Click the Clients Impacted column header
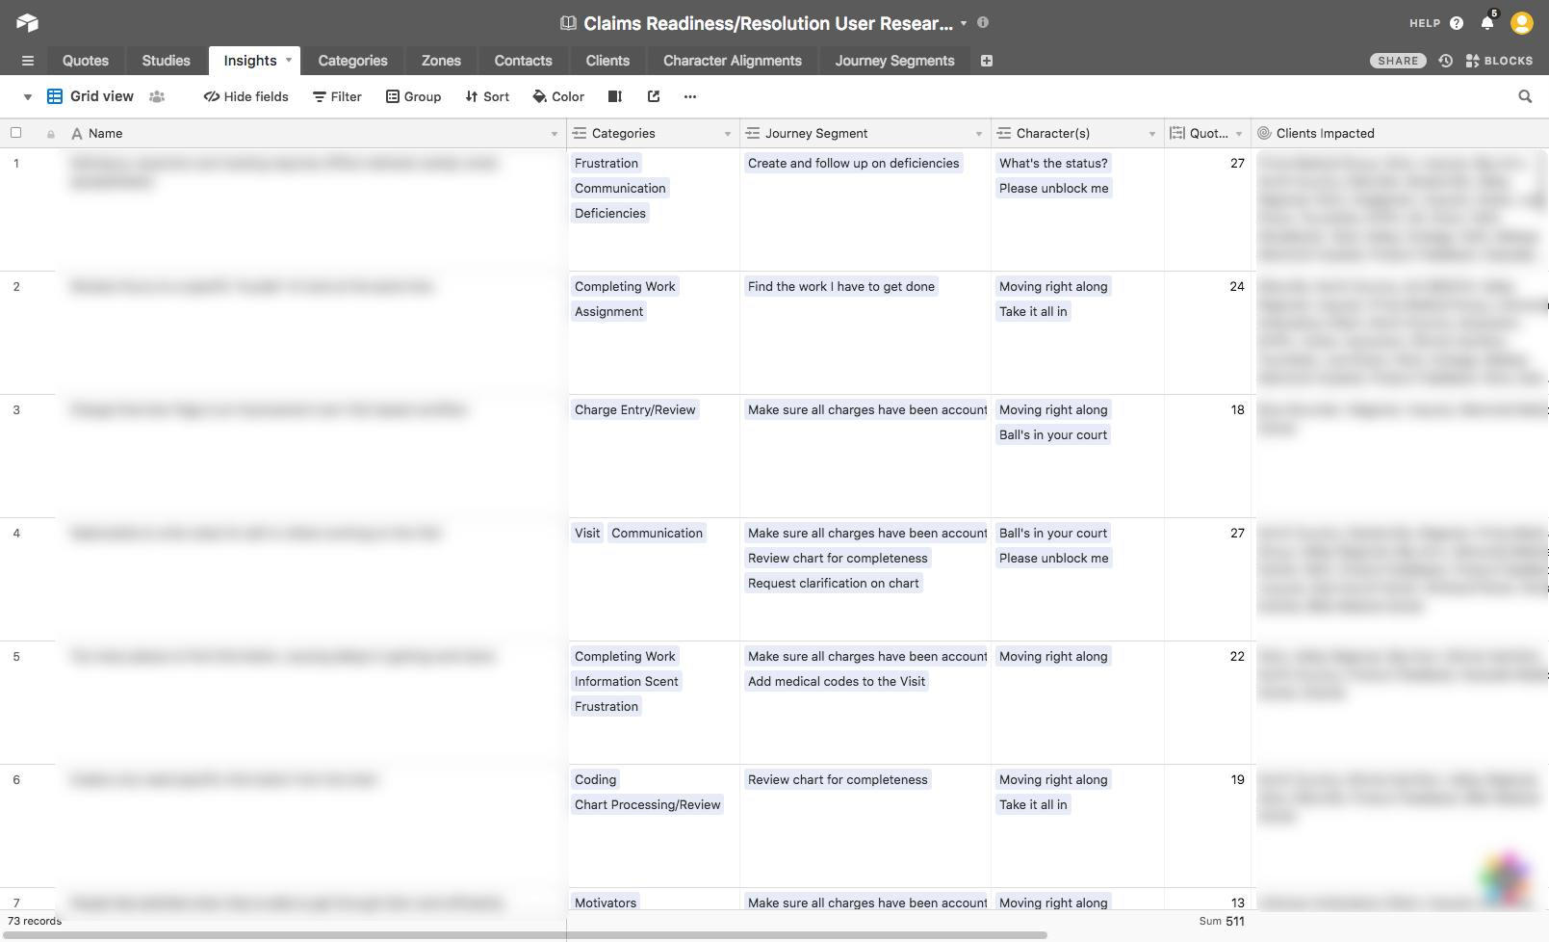The image size is (1549, 942). tap(1400, 134)
